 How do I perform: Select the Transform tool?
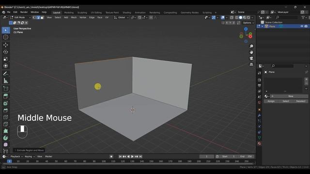pos(5,66)
